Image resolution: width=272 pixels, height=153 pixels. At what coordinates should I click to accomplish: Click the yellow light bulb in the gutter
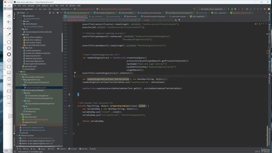pos(75,73)
